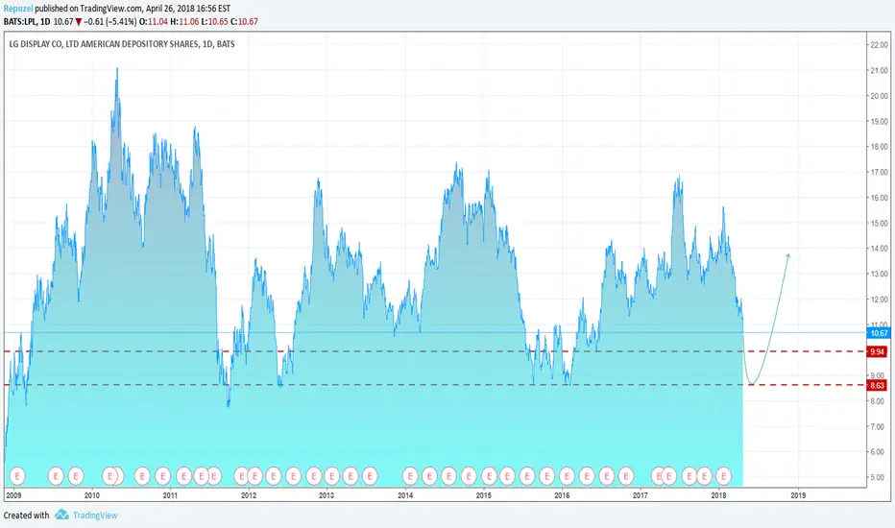This screenshot has width=895, height=528.
Task: Click the 20.00 price axis label
Action: coord(879,96)
